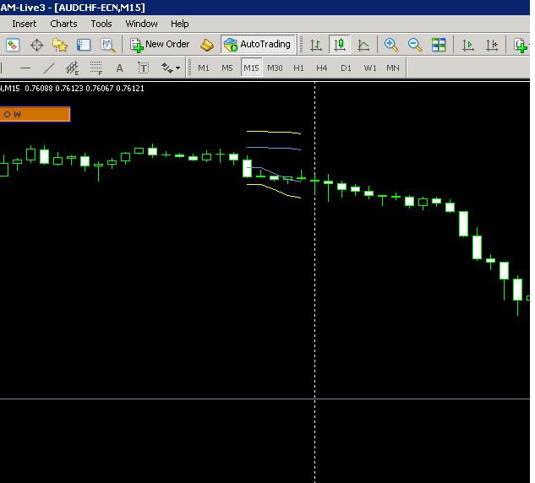Select the arrows drawing tool icon
Image resolution: width=535 pixels, height=483 pixels.
167,68
